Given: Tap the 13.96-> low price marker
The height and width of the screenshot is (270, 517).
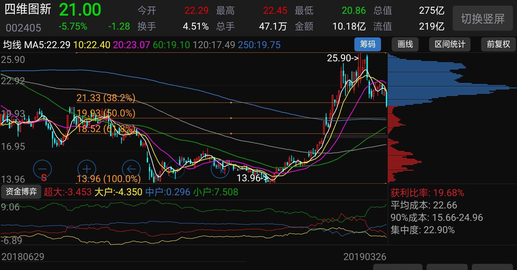Looking at the screenshot, I should [x=253, y=178].
